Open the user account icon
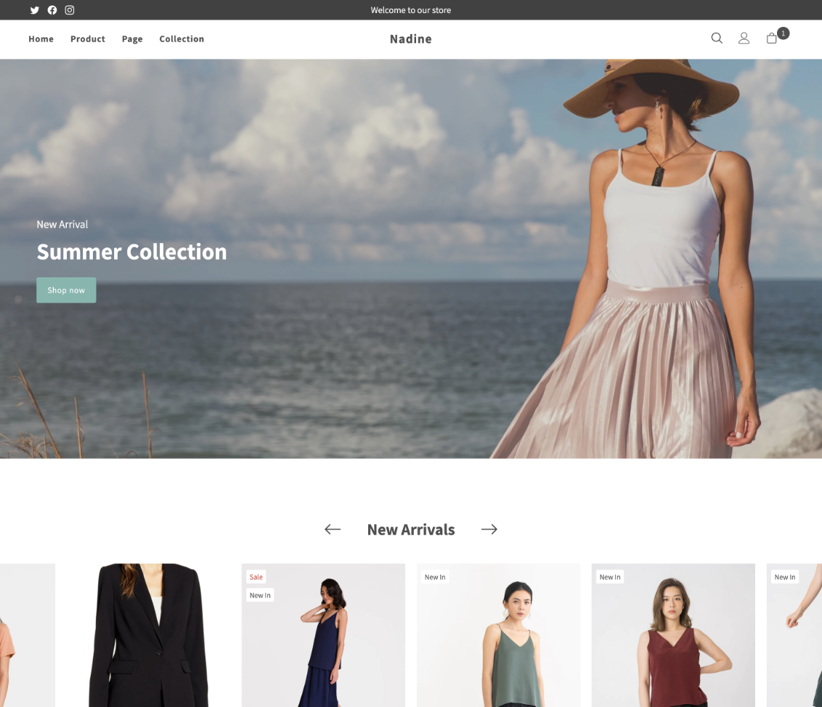The height and width of the screenshot is (707, 822). coord(744,38)
